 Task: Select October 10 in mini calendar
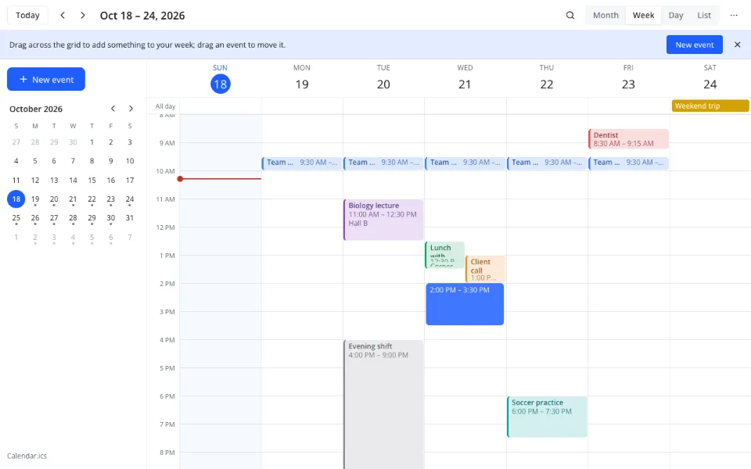[x=130, y=161]
